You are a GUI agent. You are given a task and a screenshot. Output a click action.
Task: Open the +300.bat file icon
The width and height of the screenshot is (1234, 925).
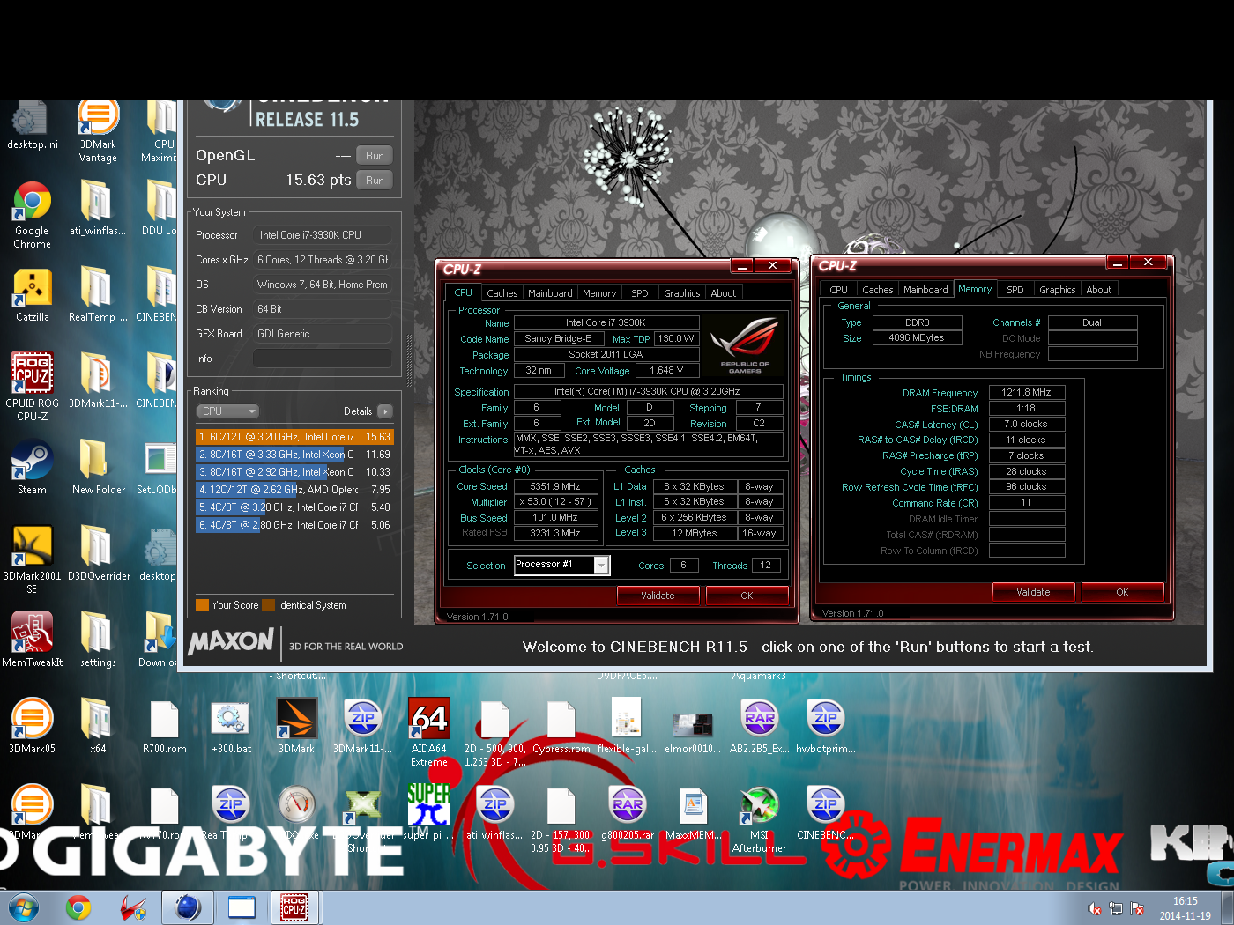tap(231, 726)
